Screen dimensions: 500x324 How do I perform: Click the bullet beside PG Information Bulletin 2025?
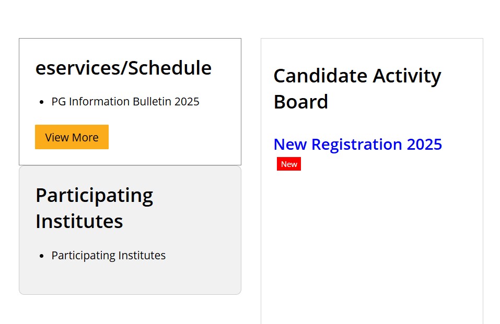pyautogui.click(x=42, y=102)
